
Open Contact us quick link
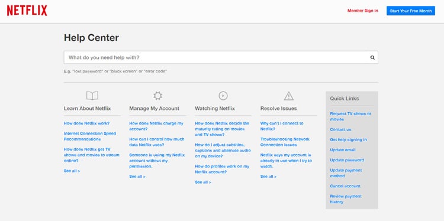(340, 129)
